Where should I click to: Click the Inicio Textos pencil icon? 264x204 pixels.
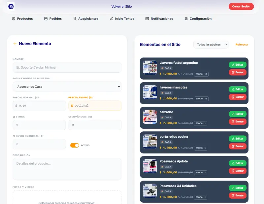coord(111,18)
